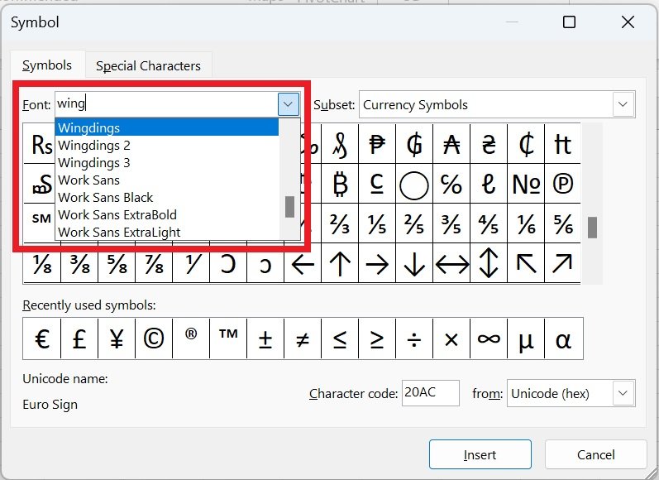
Task: Pick the not-equal sign from recent symbols
Action: [303, 338]
